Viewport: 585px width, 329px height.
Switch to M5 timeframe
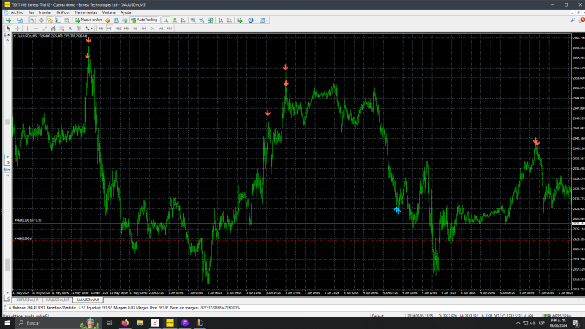click(110, 29)
